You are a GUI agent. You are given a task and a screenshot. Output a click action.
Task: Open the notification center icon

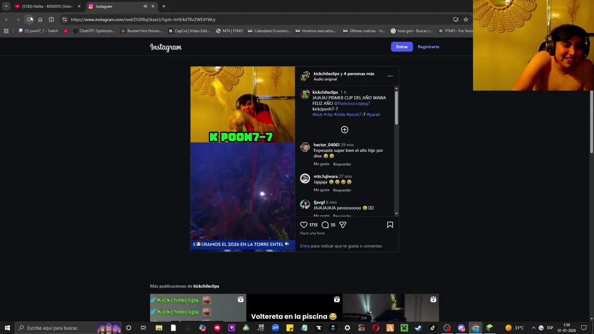pos(584,328)
